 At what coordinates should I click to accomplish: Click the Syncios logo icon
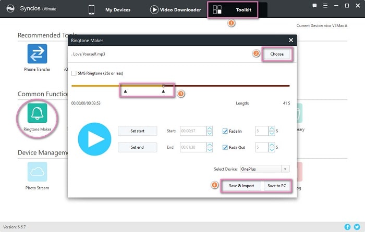tap(10, 9)
